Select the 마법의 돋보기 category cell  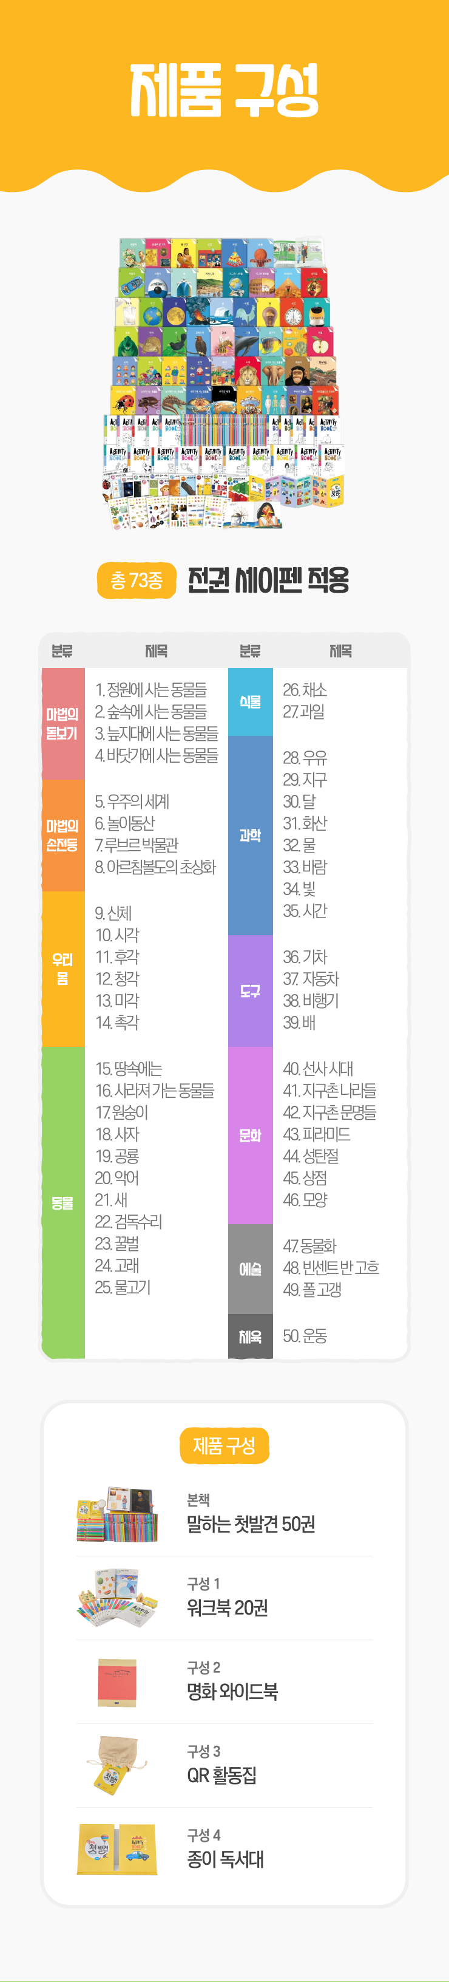point(62,723)
